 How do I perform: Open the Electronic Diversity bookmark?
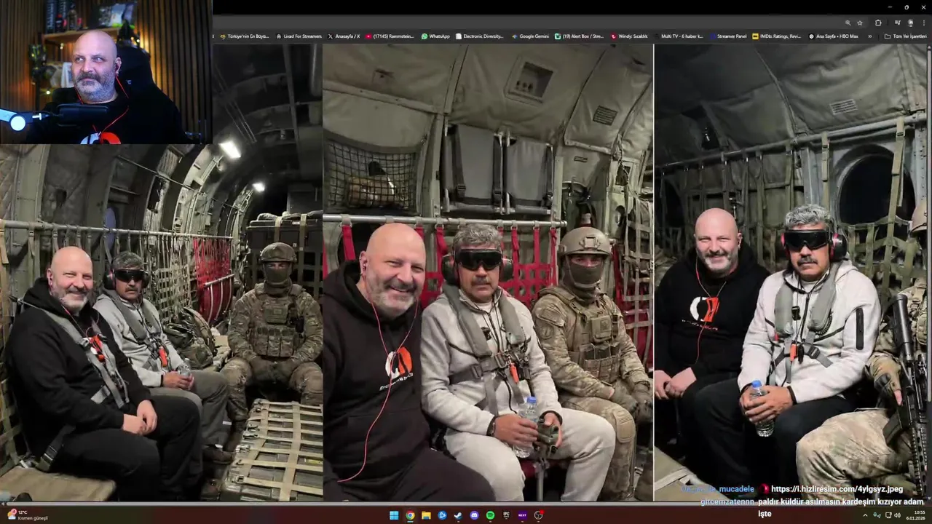(479, 36)
